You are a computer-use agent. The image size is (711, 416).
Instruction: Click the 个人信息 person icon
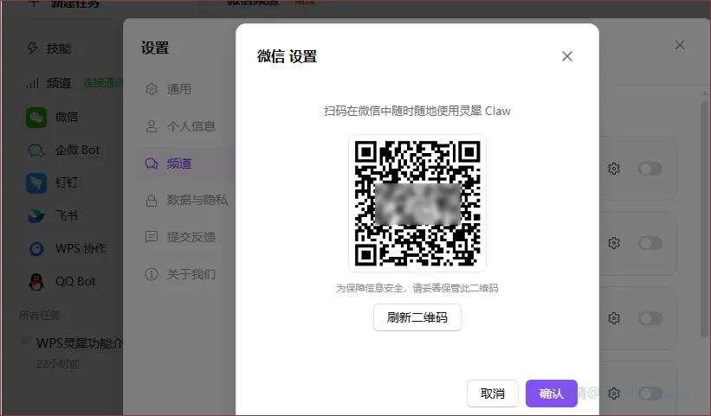(x=152, y=126)
